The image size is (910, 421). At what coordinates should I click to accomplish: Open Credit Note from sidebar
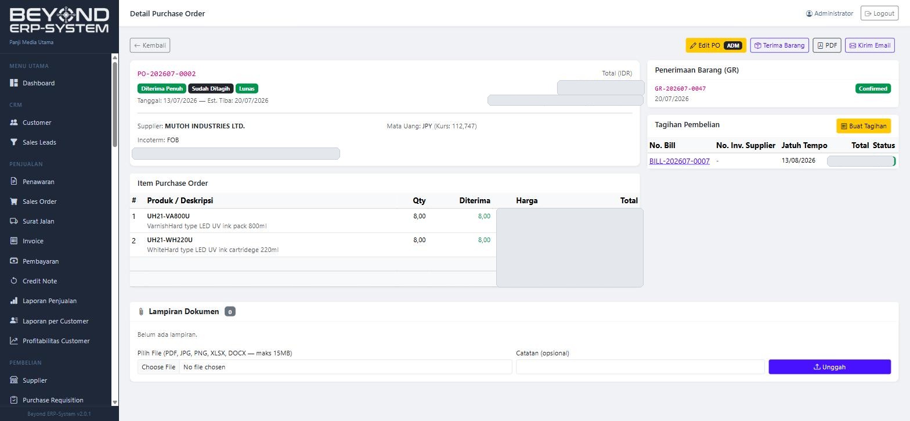(56, 281)
